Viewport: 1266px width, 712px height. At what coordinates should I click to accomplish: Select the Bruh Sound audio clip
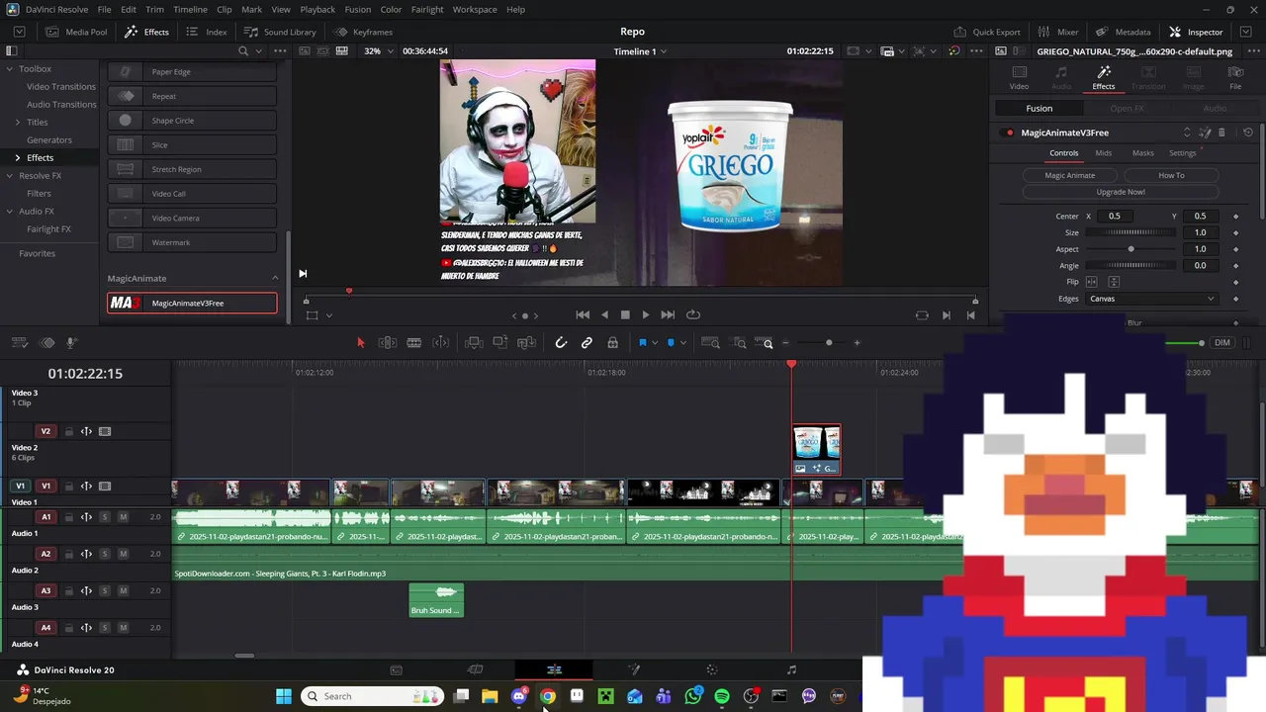(x=436, y=600)
